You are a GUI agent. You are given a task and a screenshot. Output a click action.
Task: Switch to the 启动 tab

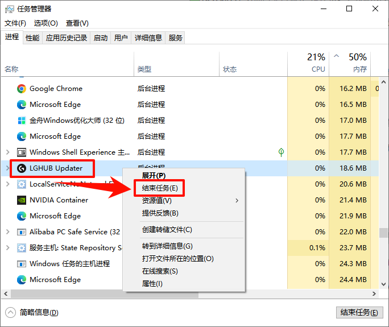click(101, 38)
